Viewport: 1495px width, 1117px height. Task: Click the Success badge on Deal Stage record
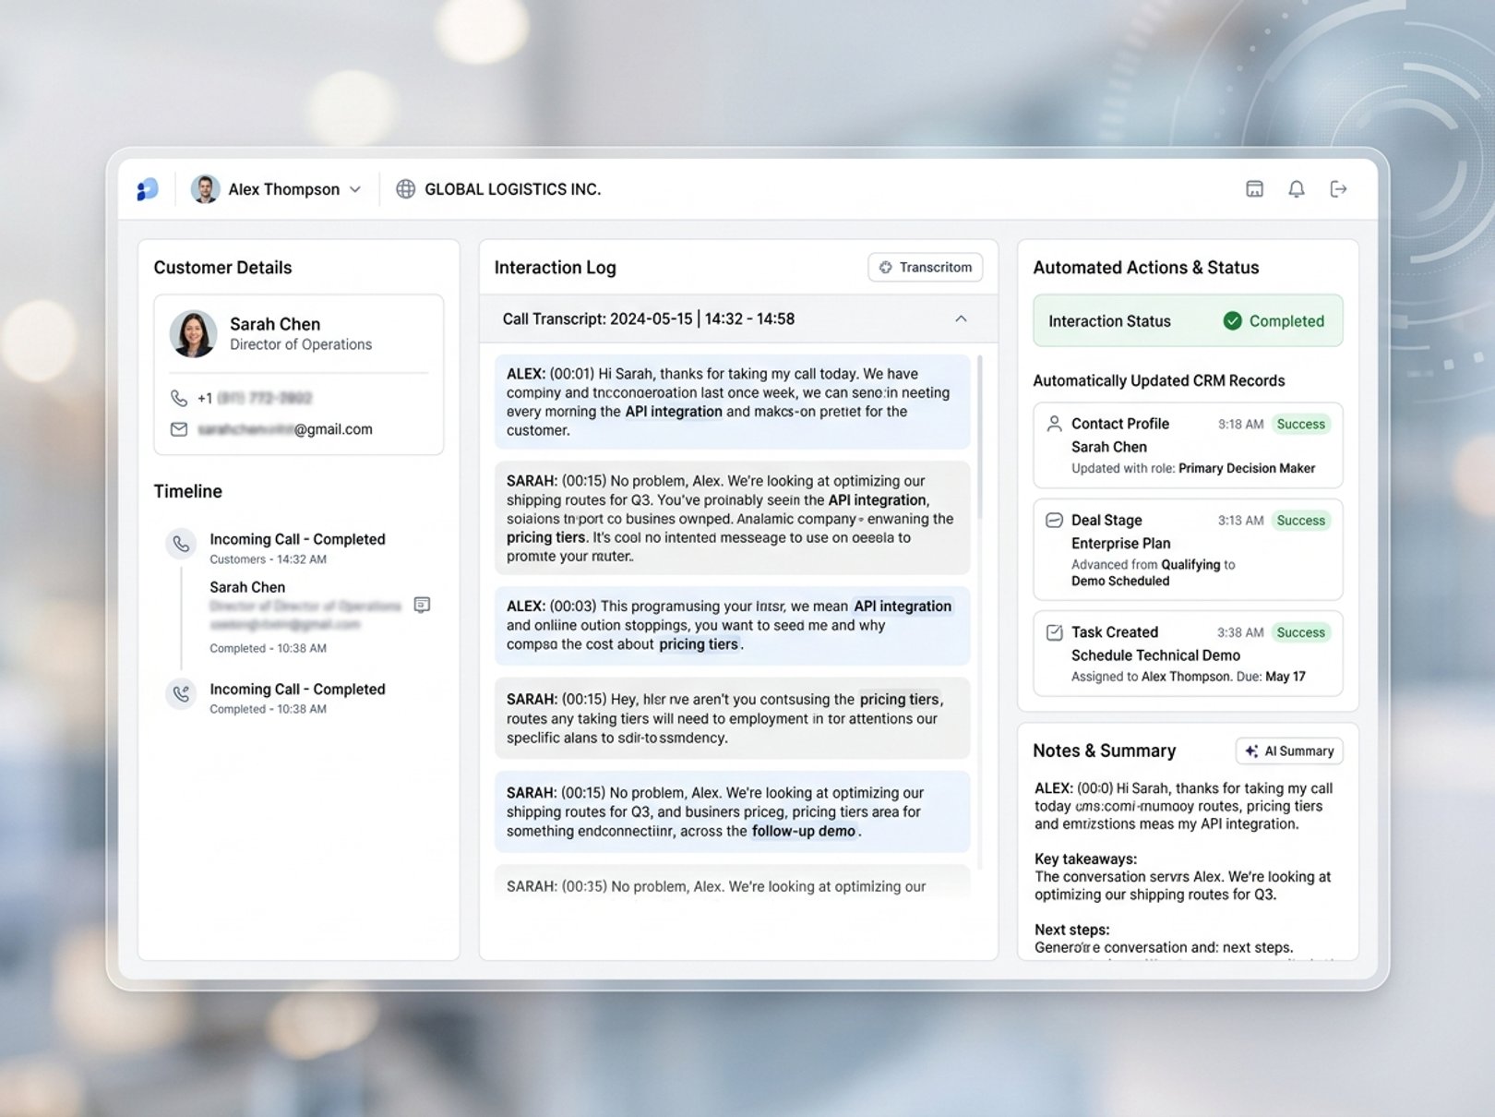click(x=1300, y=520)
